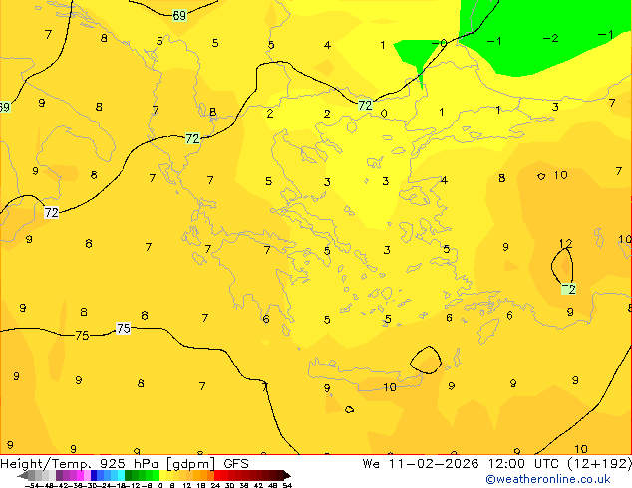Click the "[gdpm]" unit text
Viewport: 632px width, 488px height.
(x=190, y=464)
